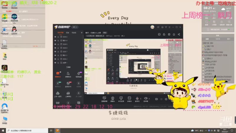Add 摄像头 camera source

click(113, 99)
